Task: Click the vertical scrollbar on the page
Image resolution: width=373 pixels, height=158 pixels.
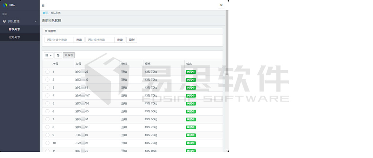Action: 227,44
